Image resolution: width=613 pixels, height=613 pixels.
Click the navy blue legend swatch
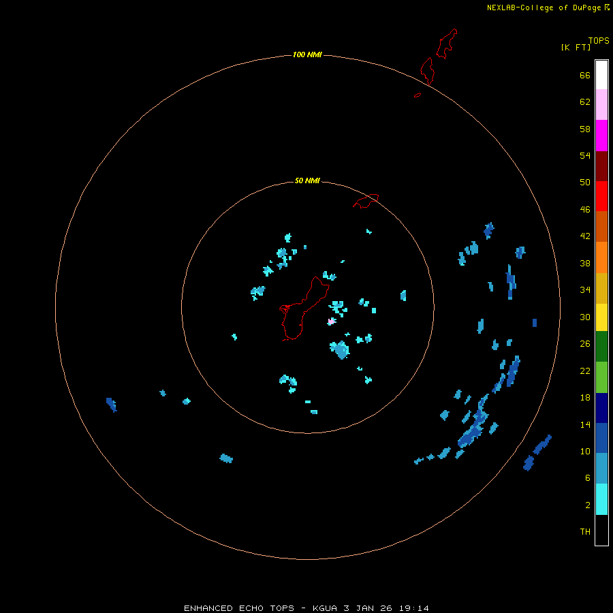pos(601,408)
